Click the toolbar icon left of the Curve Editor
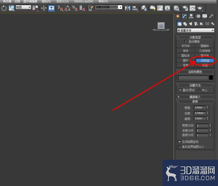This screenshot has width=218, height=186. click(x=153, y=8)
